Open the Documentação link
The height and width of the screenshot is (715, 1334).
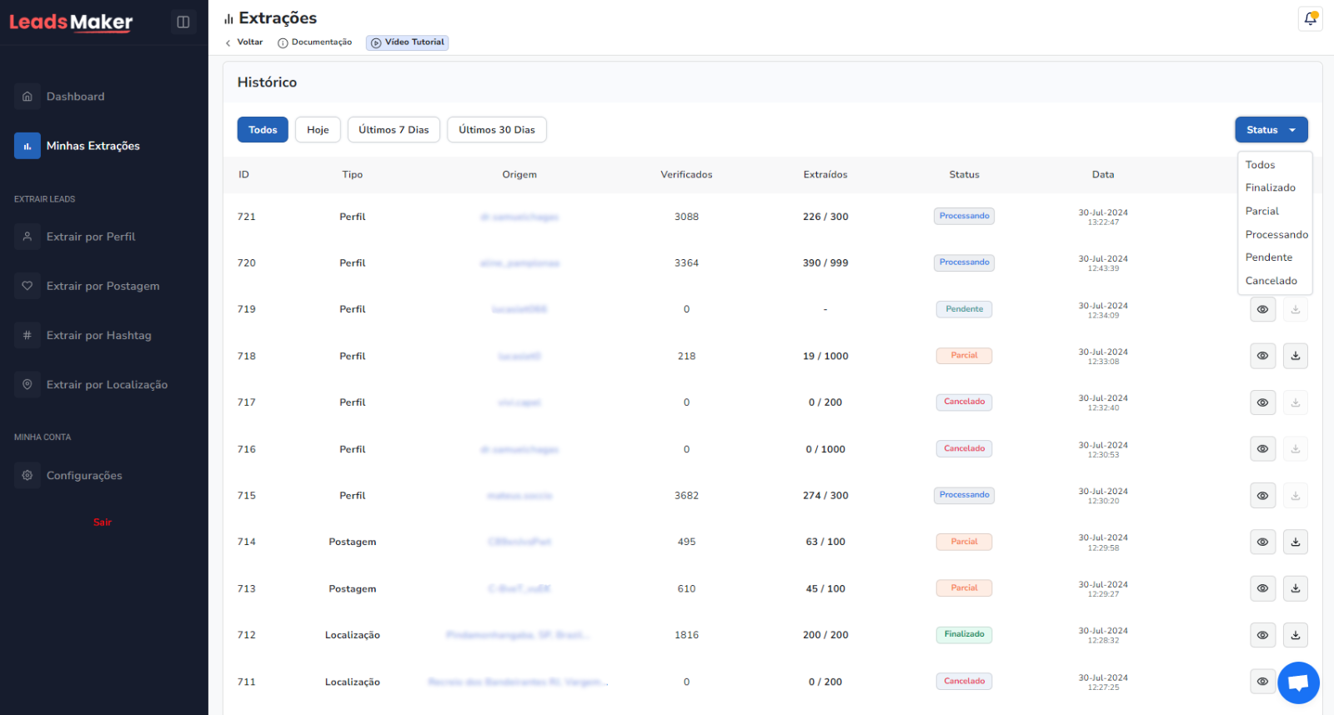pyautogui.click(x=315, y=42)
